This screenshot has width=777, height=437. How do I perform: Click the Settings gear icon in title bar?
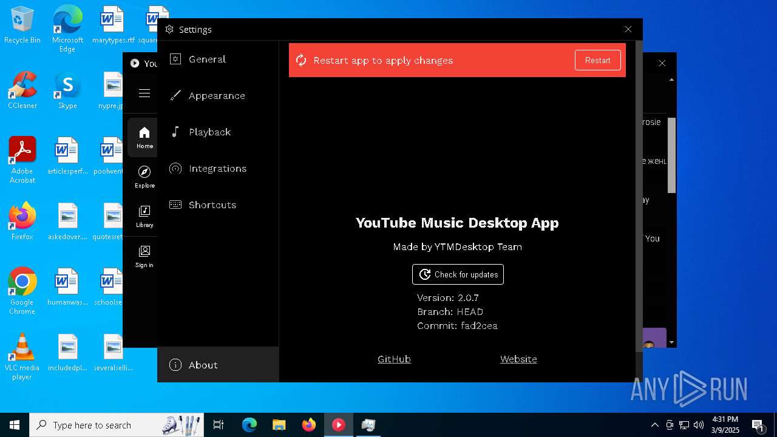pos(169,29)
